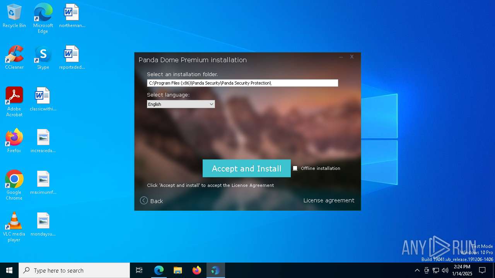495x278 pixels.
Task: Show hidden system tray icons
Action: click(x=417, y=270)
